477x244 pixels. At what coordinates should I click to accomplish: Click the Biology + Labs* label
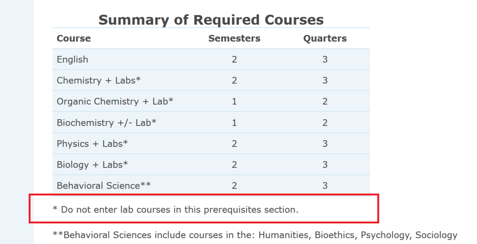tap(92, 165)
